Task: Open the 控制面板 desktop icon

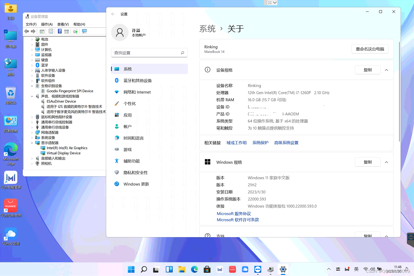Action: pos(11,124)
